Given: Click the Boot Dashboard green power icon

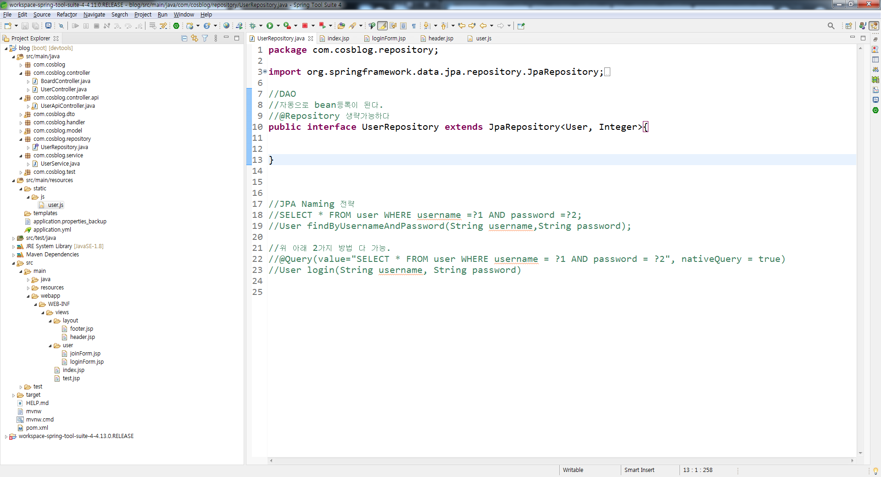Looking at the screenshot, I should [176, 26].
